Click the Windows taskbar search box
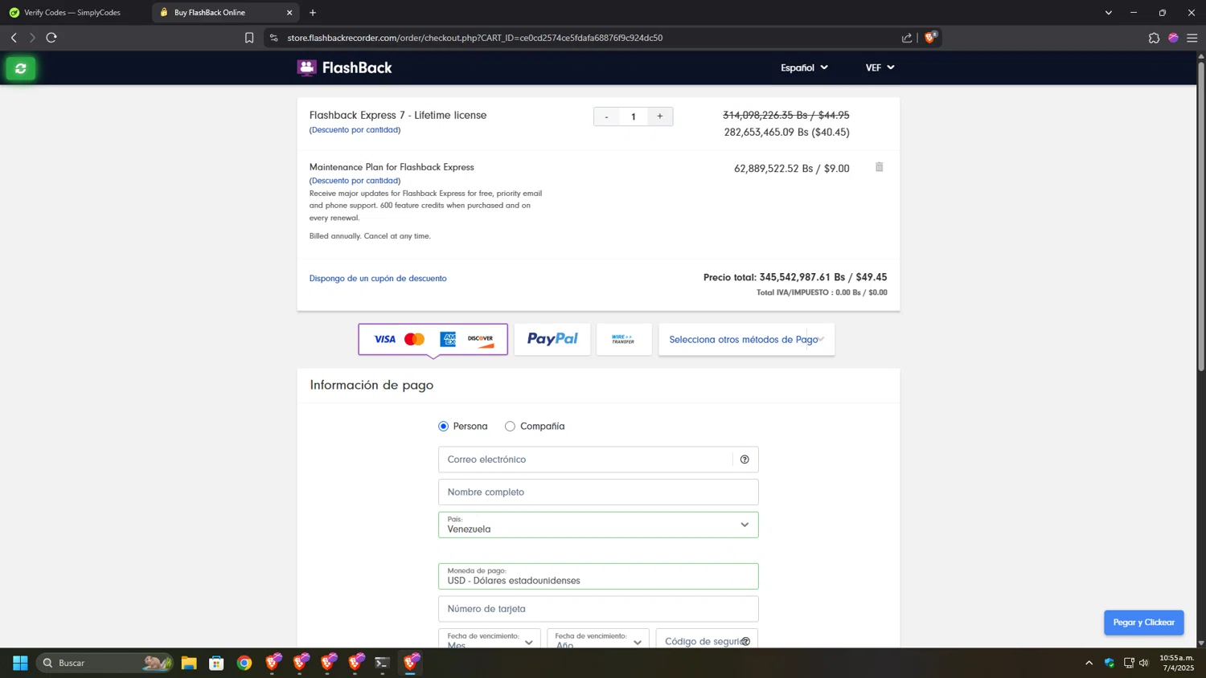This screenshot has height=678, width=1206. pos(105,663)
